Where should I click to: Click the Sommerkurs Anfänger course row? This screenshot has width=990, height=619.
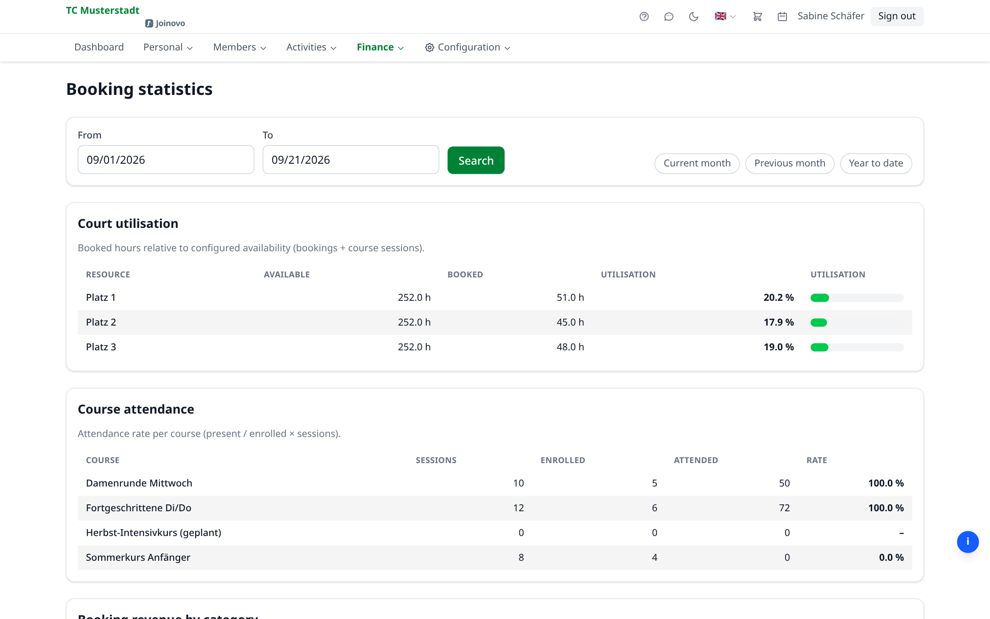point(495,558)
